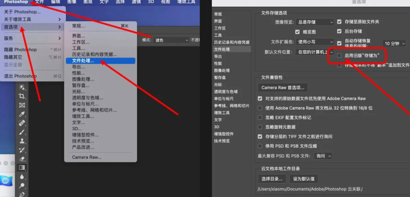
Task: Open the 首选项 submenu in the Photoshop menu
Action: (x=32, y=27)
